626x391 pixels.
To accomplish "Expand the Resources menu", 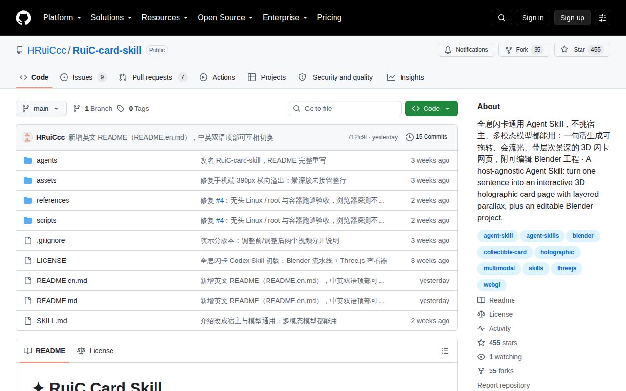I will coord(165,18).
